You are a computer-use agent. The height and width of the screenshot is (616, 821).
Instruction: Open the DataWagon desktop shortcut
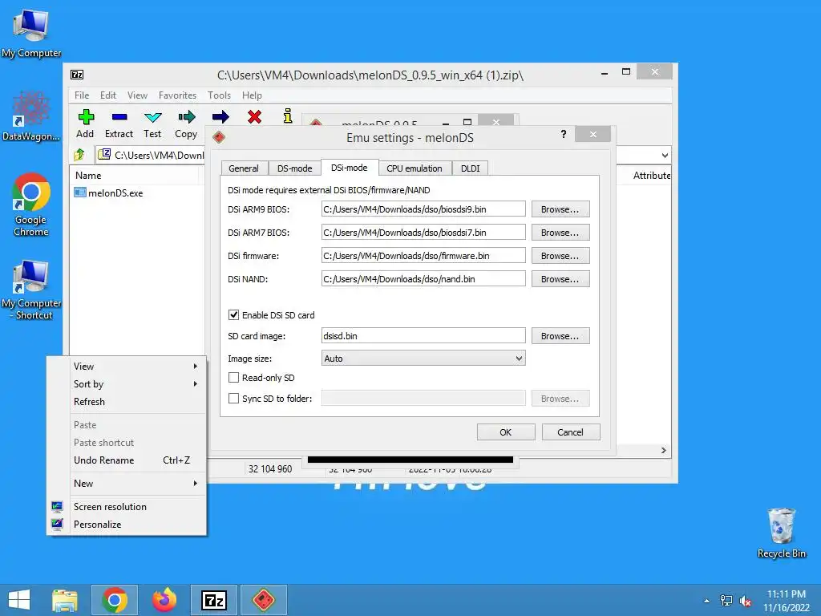coord(31,116)
